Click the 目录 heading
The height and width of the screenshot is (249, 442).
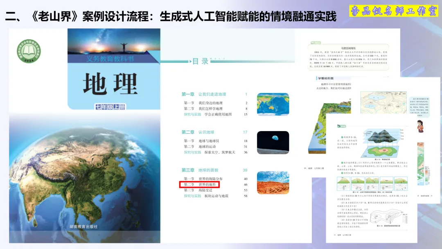point(201,61)
